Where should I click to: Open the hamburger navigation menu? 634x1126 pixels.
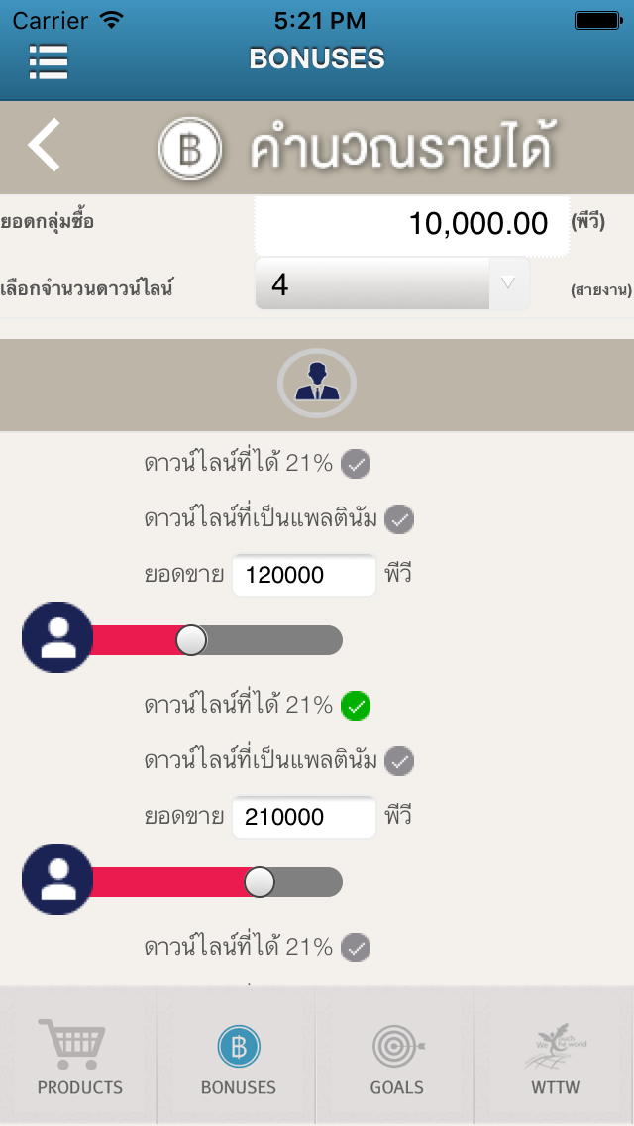tap(48, 62)
